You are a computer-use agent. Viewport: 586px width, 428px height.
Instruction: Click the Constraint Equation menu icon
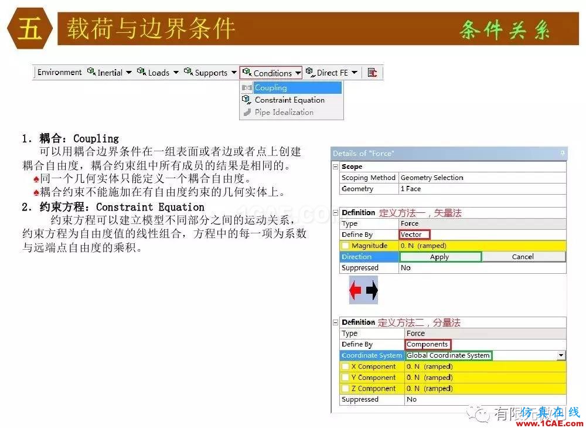tap(247, 100)
